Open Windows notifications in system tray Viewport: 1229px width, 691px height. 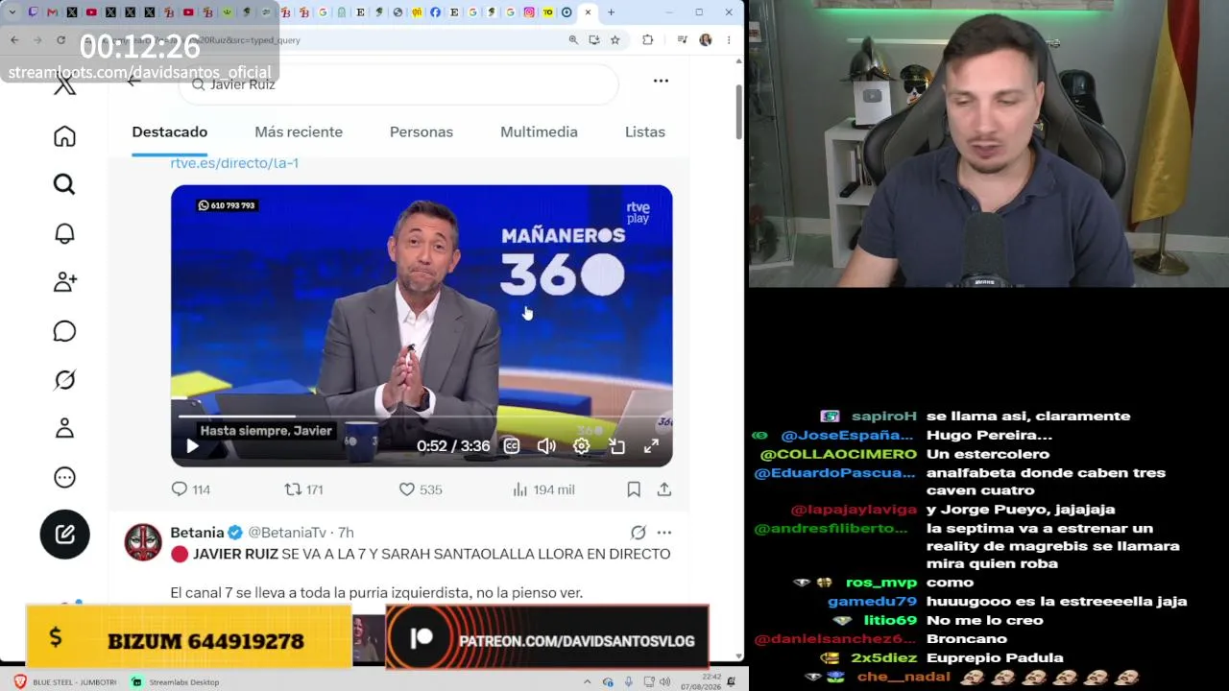pyautogui.click(x=732, y=682)
